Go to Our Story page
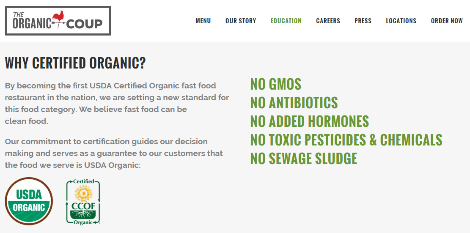This screenshot has height=233, width=470. coord(241,21)
